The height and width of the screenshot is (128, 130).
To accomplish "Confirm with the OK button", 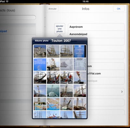I will tap(119, 9).
